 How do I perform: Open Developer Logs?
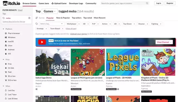point(76,3)
